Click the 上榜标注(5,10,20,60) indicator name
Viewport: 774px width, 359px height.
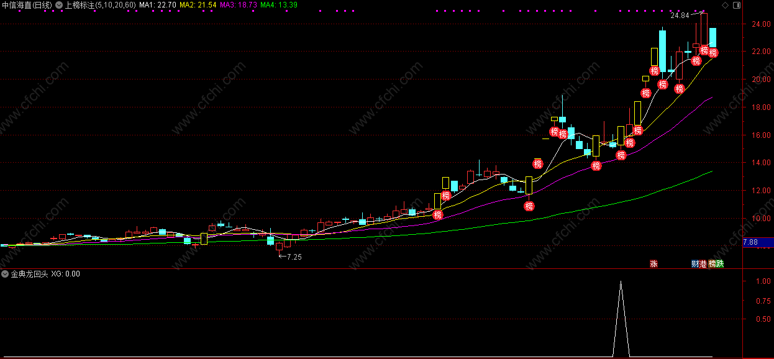tap(100, 5)
